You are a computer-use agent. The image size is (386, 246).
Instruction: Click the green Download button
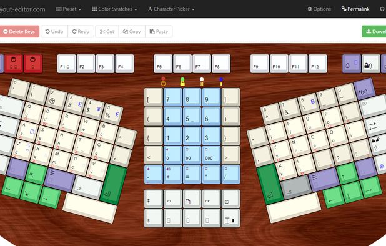tap(374, 31)
